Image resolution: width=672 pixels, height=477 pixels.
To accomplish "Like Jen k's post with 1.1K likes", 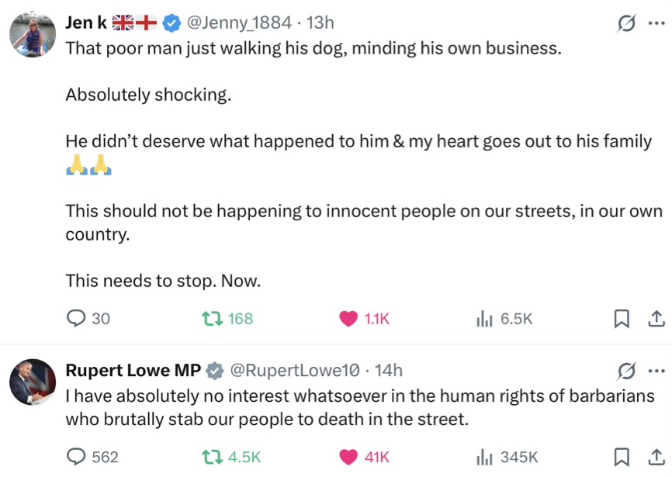I will point(350,318).
